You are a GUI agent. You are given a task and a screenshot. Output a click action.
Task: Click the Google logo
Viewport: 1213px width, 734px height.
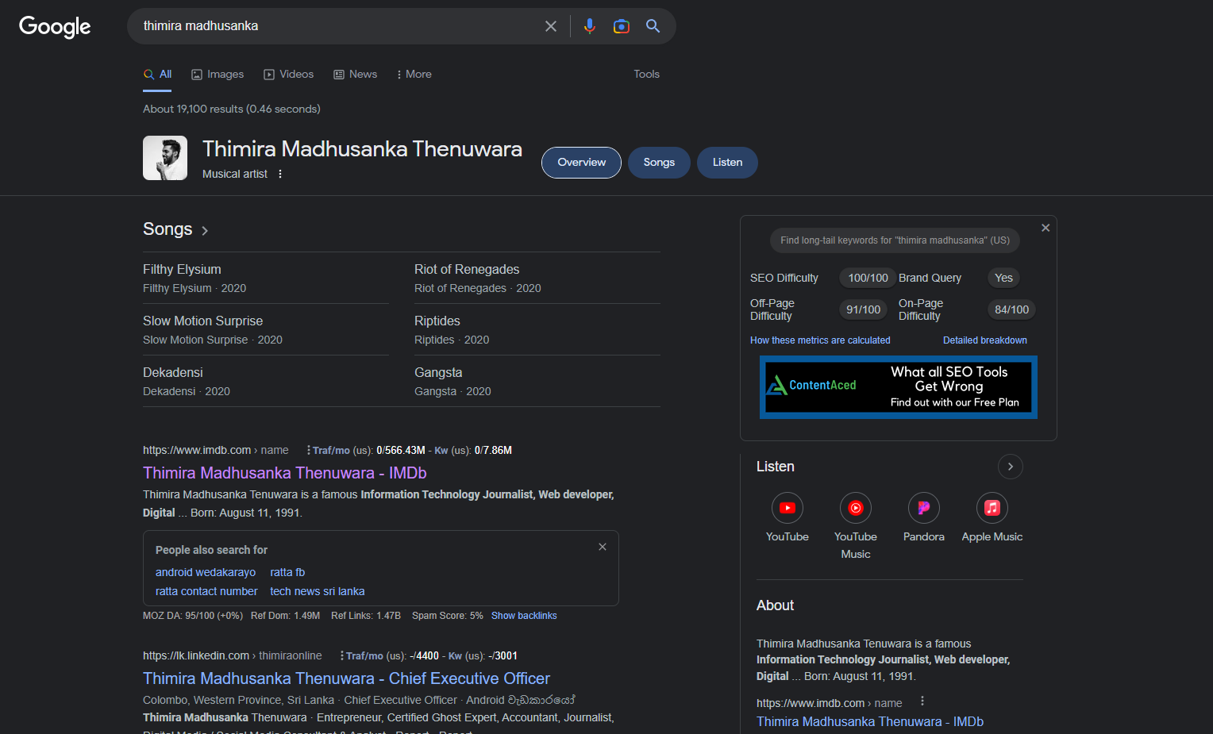coord(55,26)
